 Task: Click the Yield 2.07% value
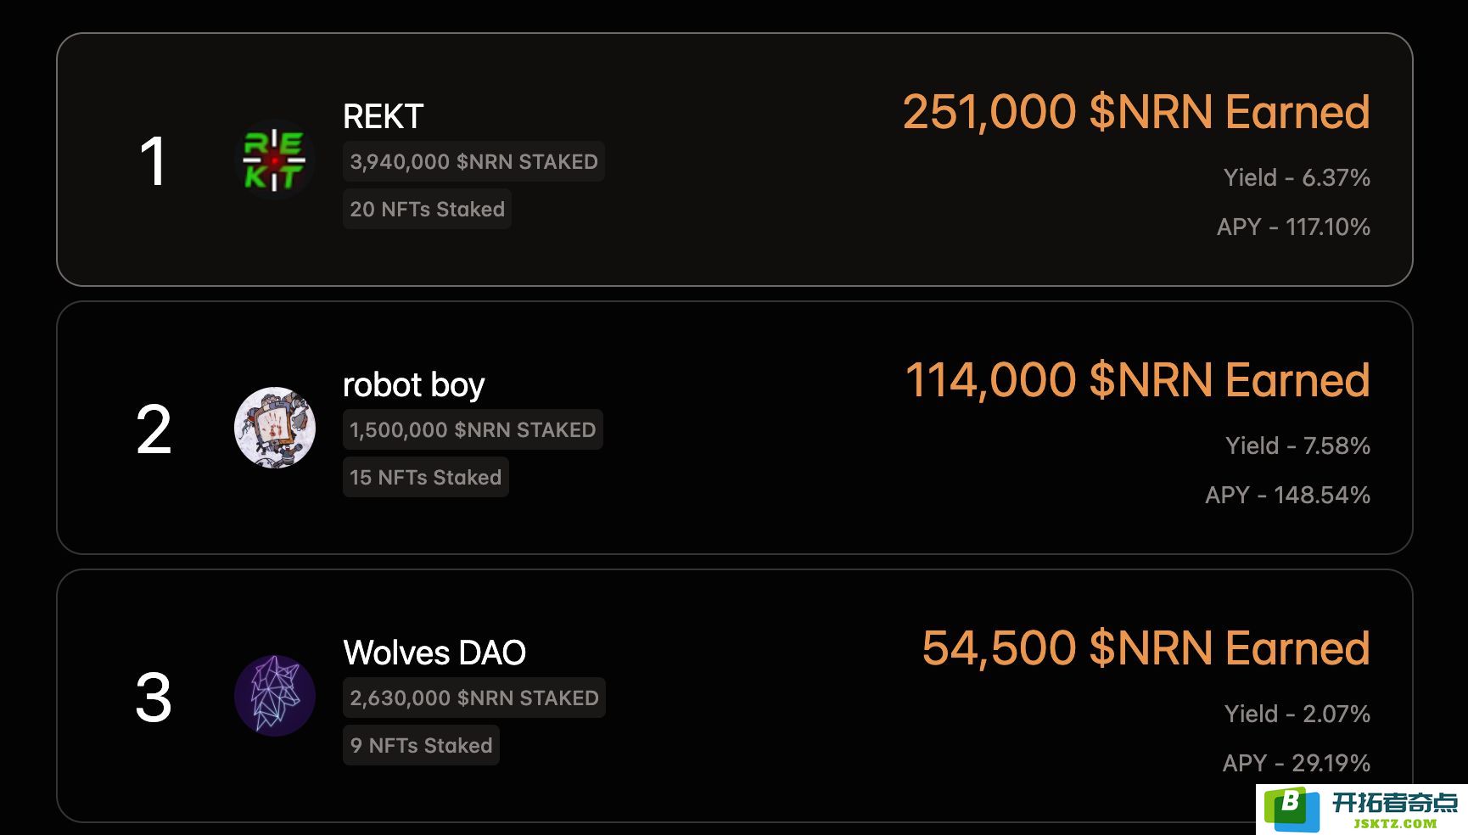[1297, 714]
